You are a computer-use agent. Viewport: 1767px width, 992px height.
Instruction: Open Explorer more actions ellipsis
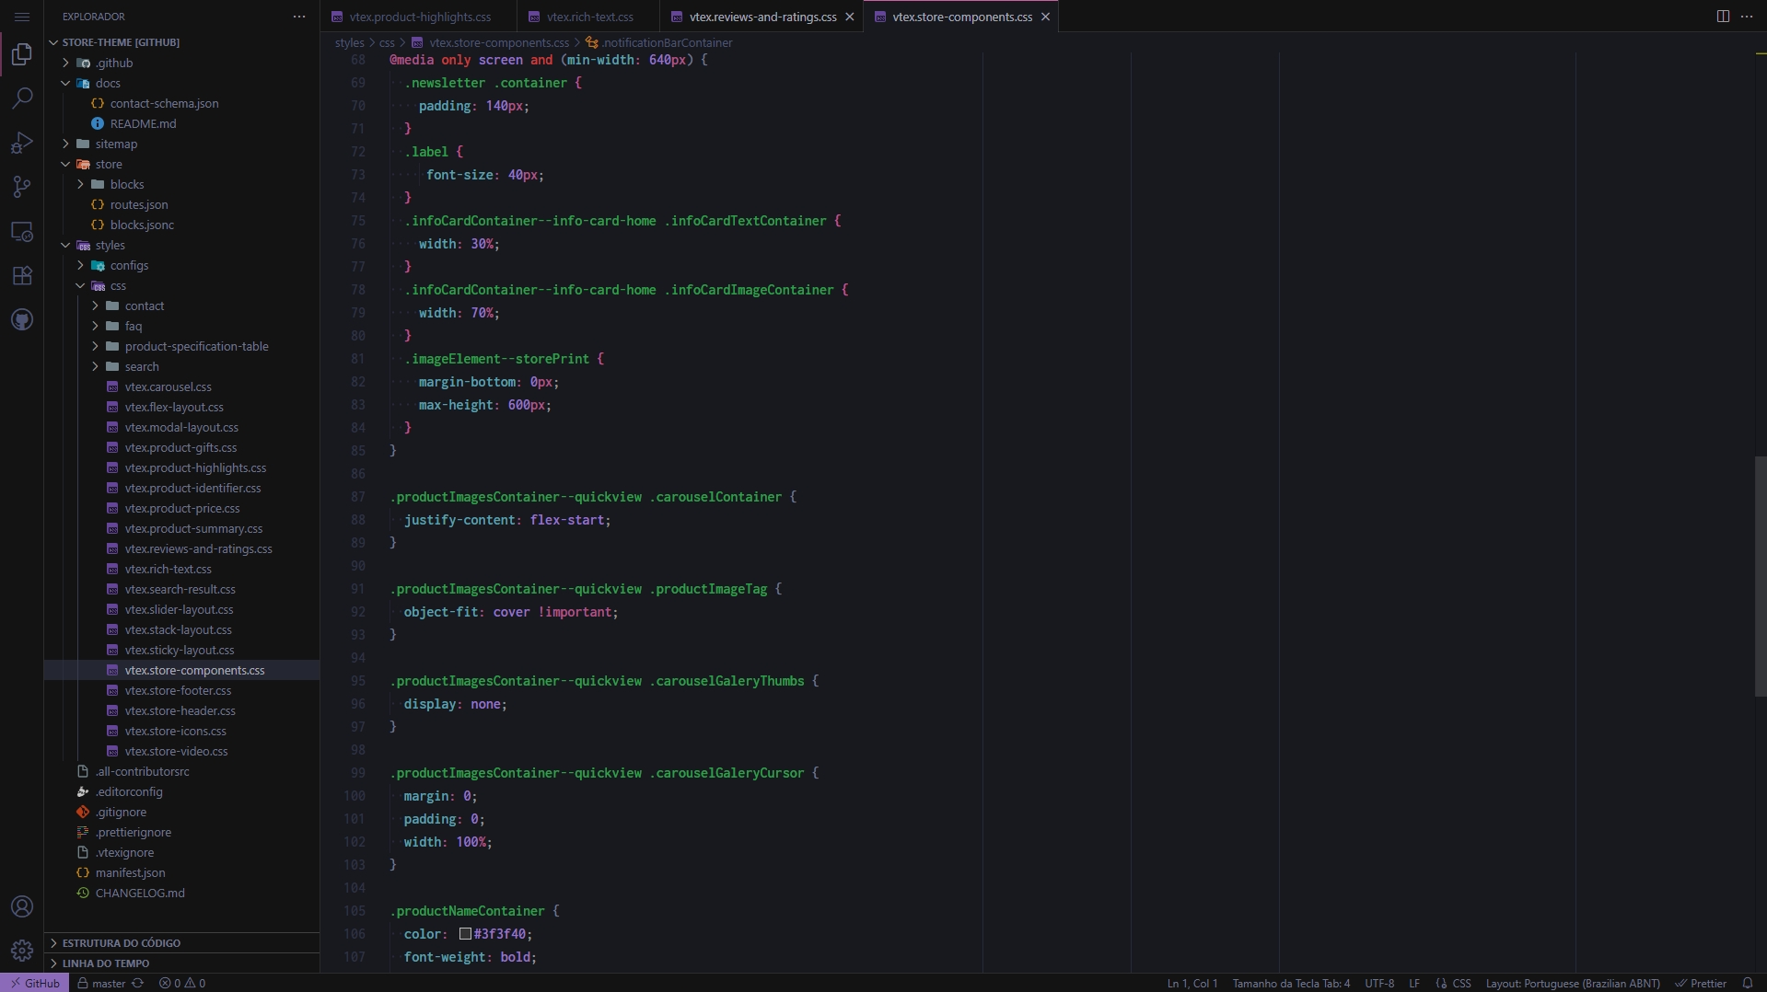click(299, 17)
